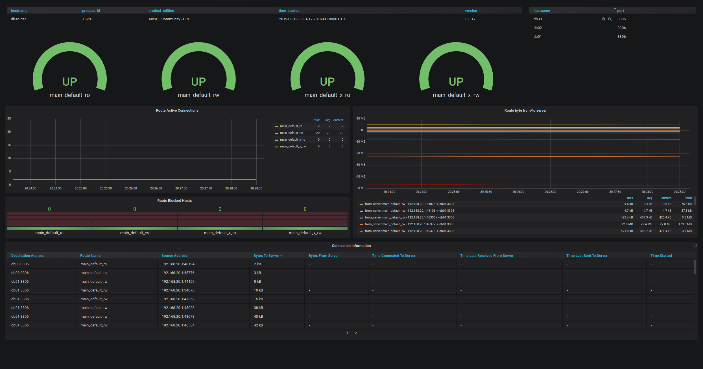Screen dimensions: 703x369
Task: Click the loading spinner on Connection Information panel
Action: coord(695,246)
